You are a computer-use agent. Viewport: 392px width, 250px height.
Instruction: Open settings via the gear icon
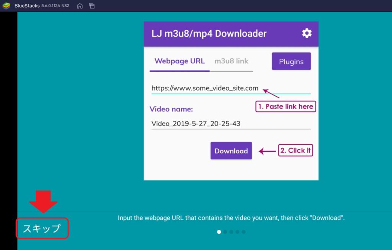pos(307,33)
